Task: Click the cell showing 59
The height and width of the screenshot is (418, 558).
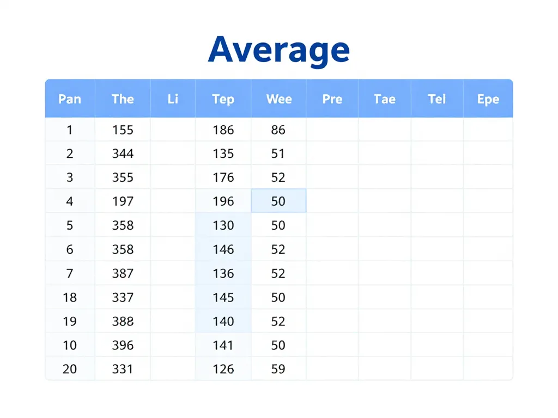Action: 278,369
